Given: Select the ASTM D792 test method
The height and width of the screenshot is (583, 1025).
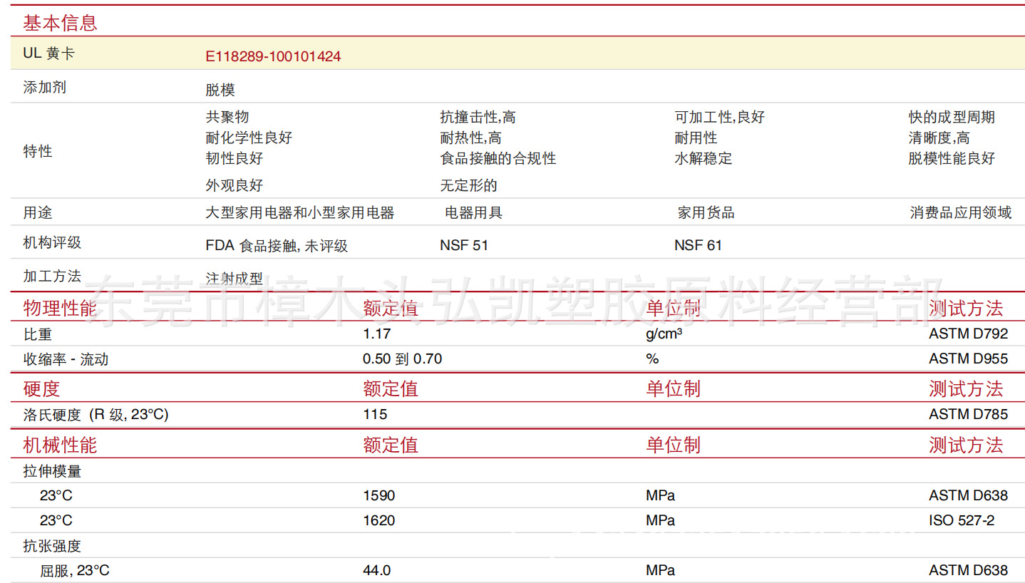Looking at the screenshot, I should (x=968, y=333).
